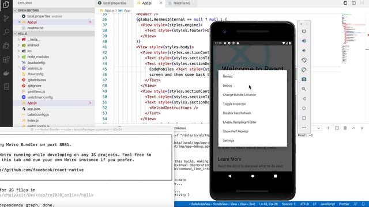369x207 pixels.
Task: Click the emulator power button
Action: click(304, 31)
